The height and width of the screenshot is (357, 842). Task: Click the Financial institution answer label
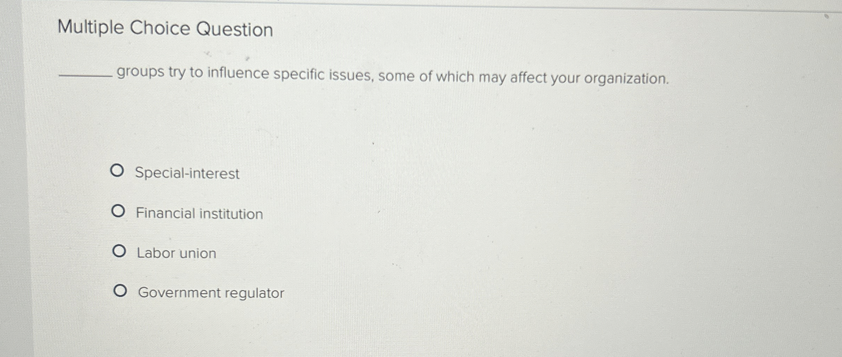[200, 214]
